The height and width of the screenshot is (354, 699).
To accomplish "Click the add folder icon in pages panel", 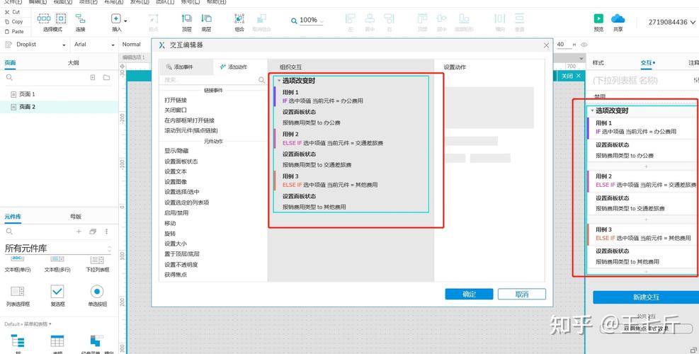I will pyautogui.click(x=106, y=78).
